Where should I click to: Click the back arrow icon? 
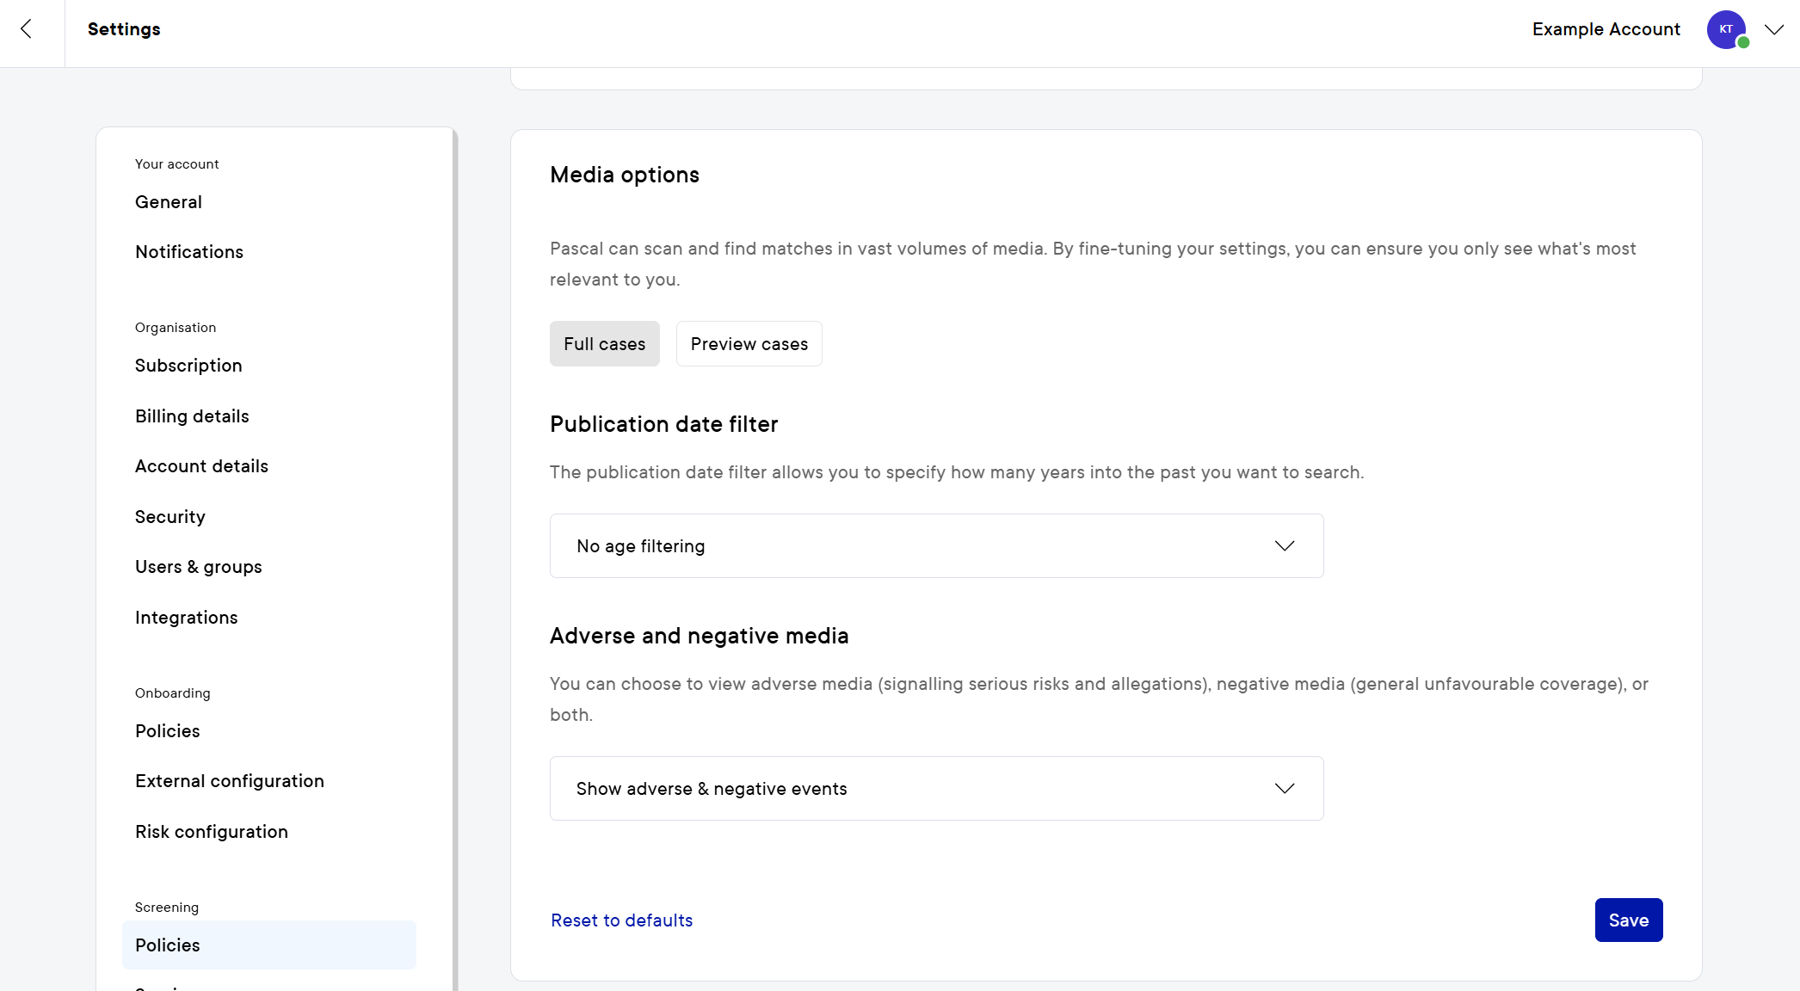(27, 29)
